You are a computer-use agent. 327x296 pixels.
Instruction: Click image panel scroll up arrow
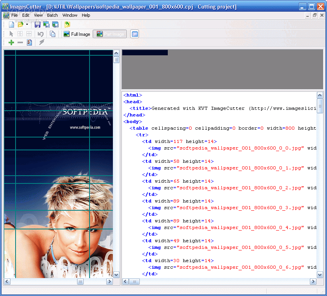point(116,53)
